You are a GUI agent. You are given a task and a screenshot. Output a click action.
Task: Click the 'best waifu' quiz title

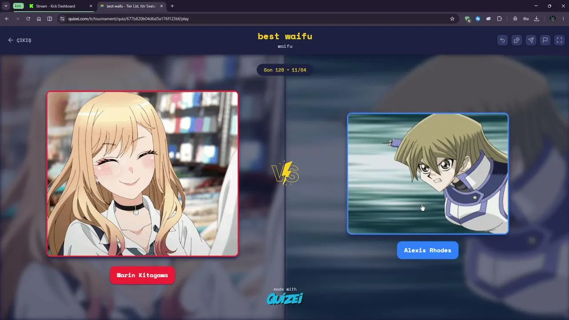click(285, 36)
